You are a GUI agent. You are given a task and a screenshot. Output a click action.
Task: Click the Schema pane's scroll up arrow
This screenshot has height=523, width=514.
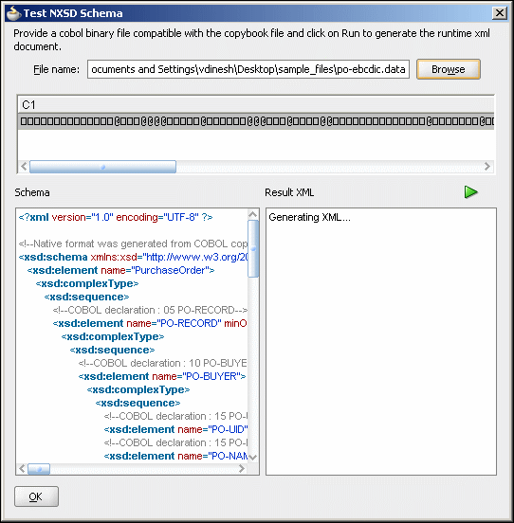click(253, 214)
